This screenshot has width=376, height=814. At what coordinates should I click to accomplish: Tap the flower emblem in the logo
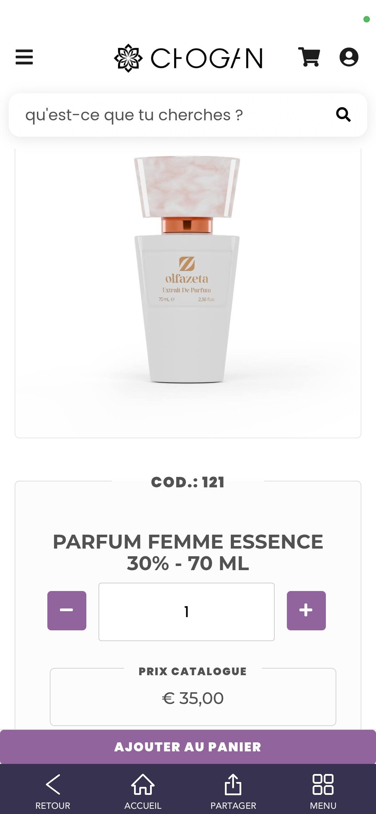point(128,58)
